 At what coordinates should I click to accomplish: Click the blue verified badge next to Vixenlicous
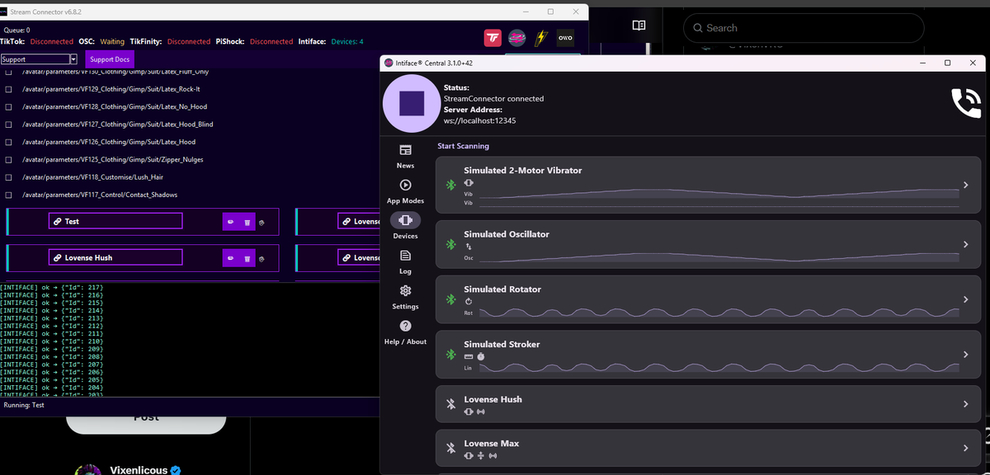point(176,470)
